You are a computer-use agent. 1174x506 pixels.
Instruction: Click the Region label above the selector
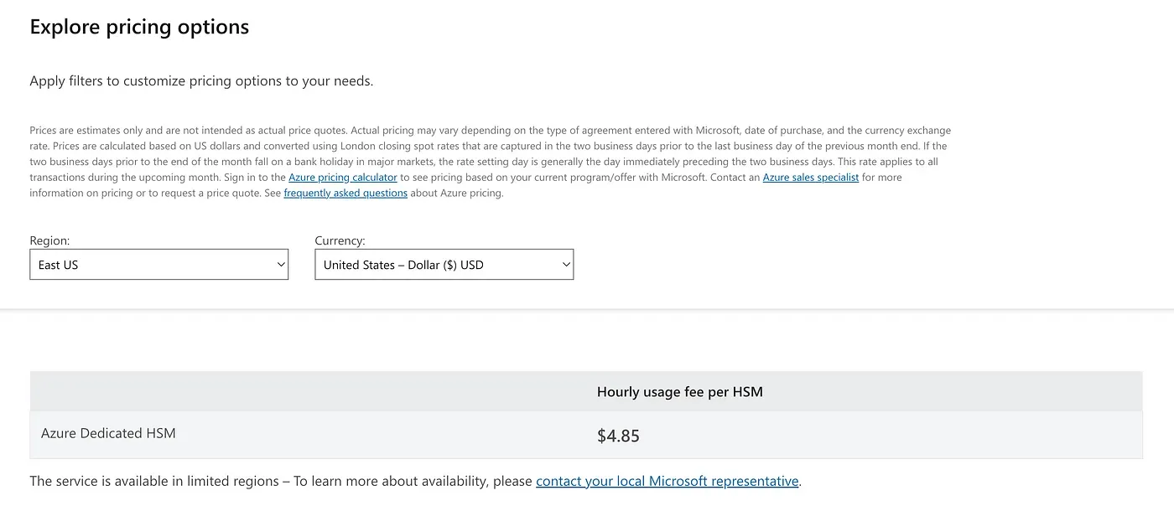pyautogui.click(x=49, y=240)
